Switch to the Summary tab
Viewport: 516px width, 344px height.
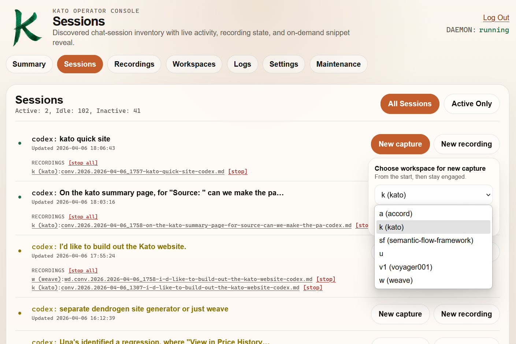(29, 64)
